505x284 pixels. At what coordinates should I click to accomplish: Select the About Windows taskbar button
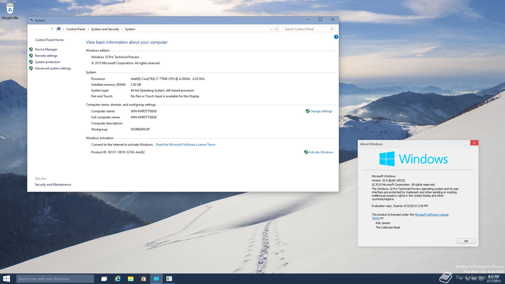[x=169, y=279]
